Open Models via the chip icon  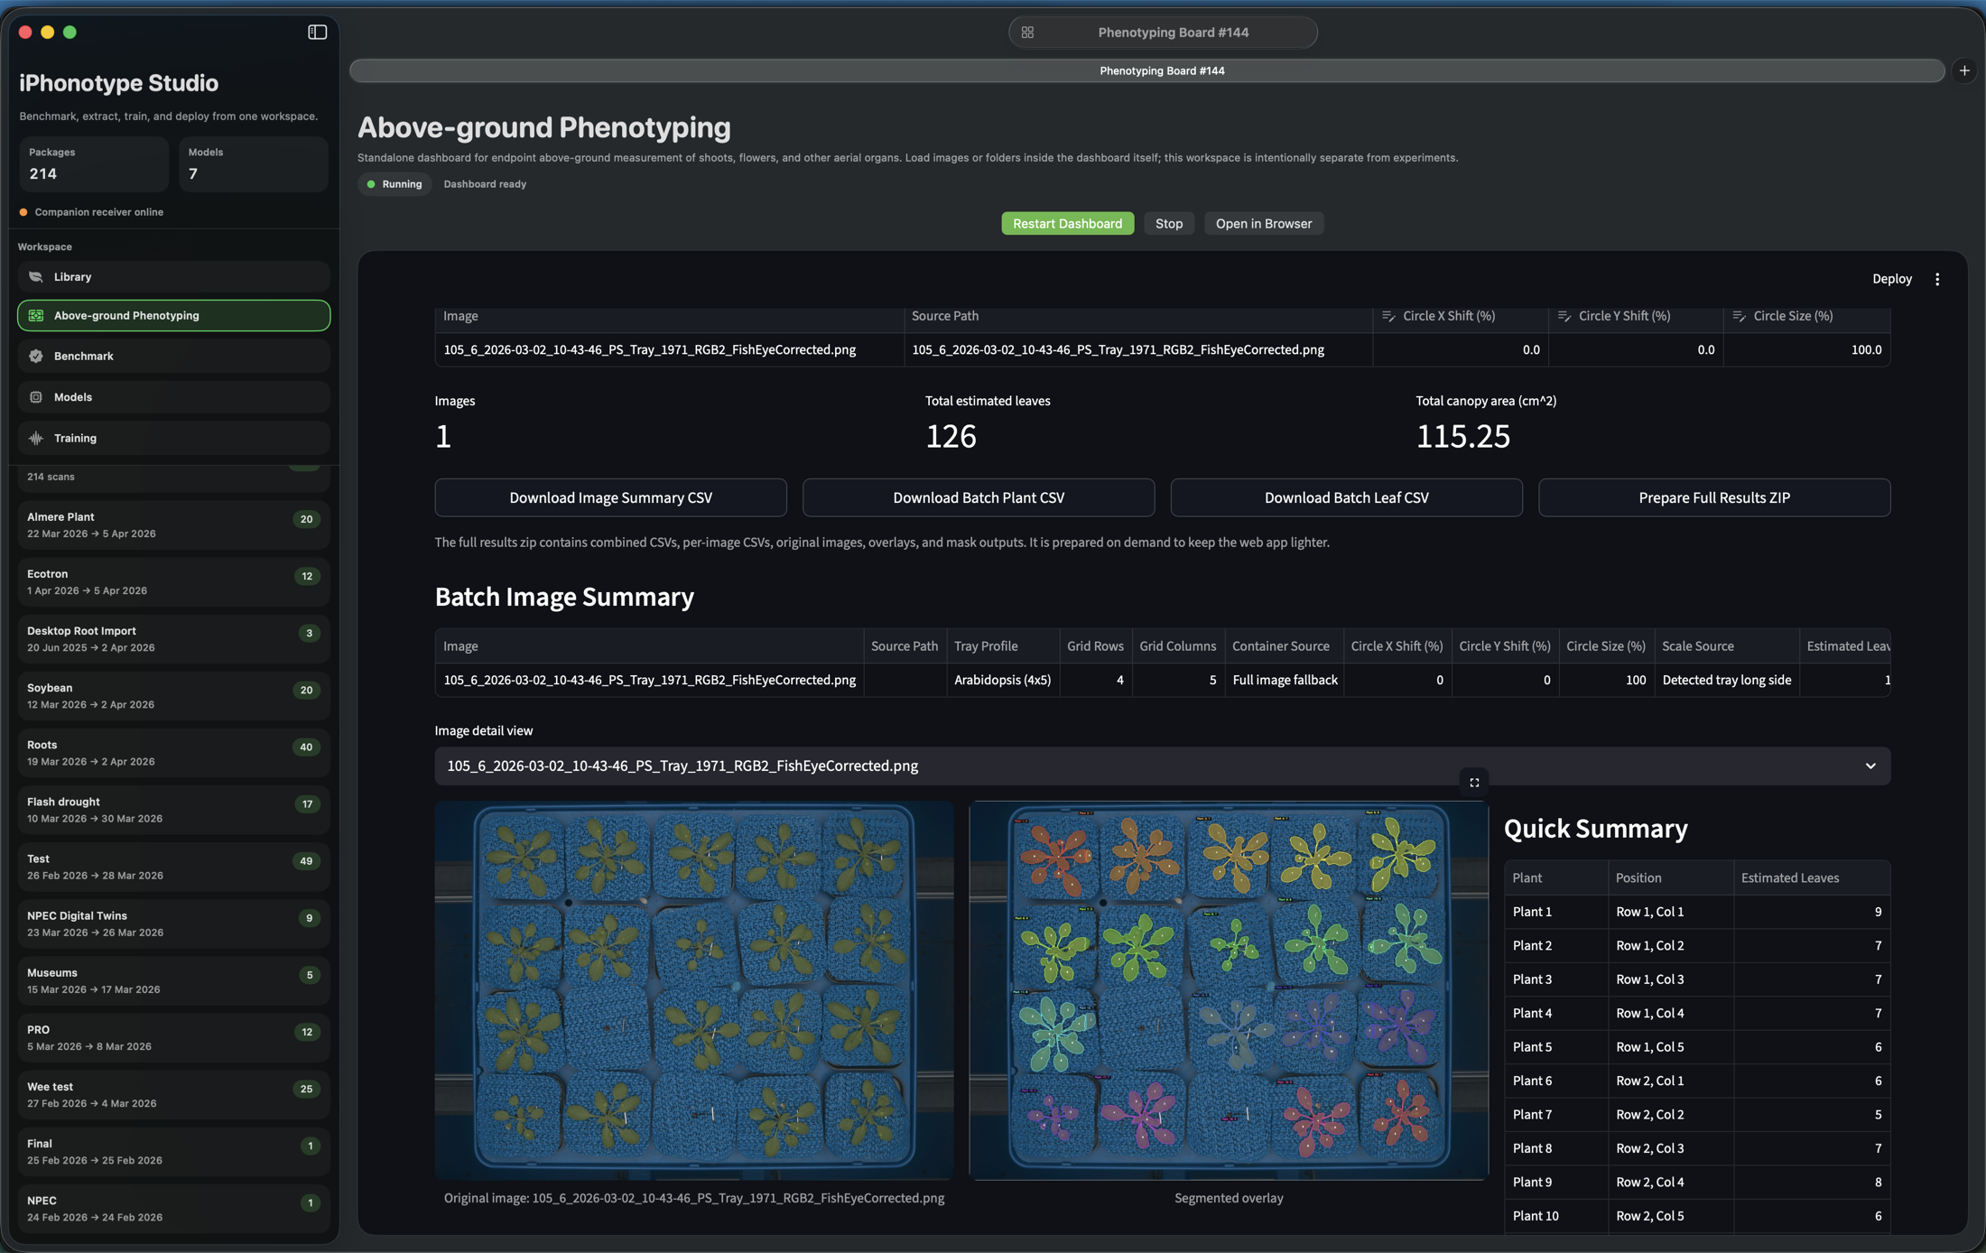click(35, 396)
